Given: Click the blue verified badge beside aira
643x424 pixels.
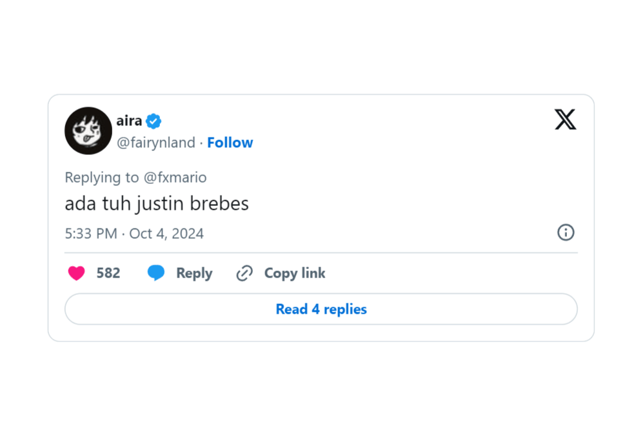Looking at the screenshot, I should click(x=153, y=121).
